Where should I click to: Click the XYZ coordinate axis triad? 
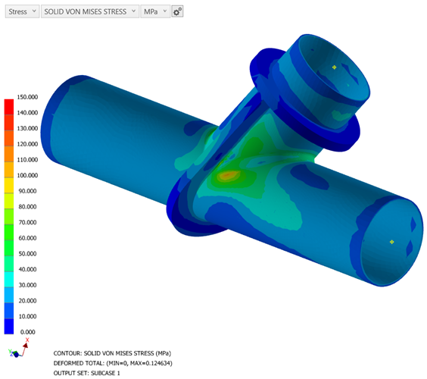click(x=18, y=349)
